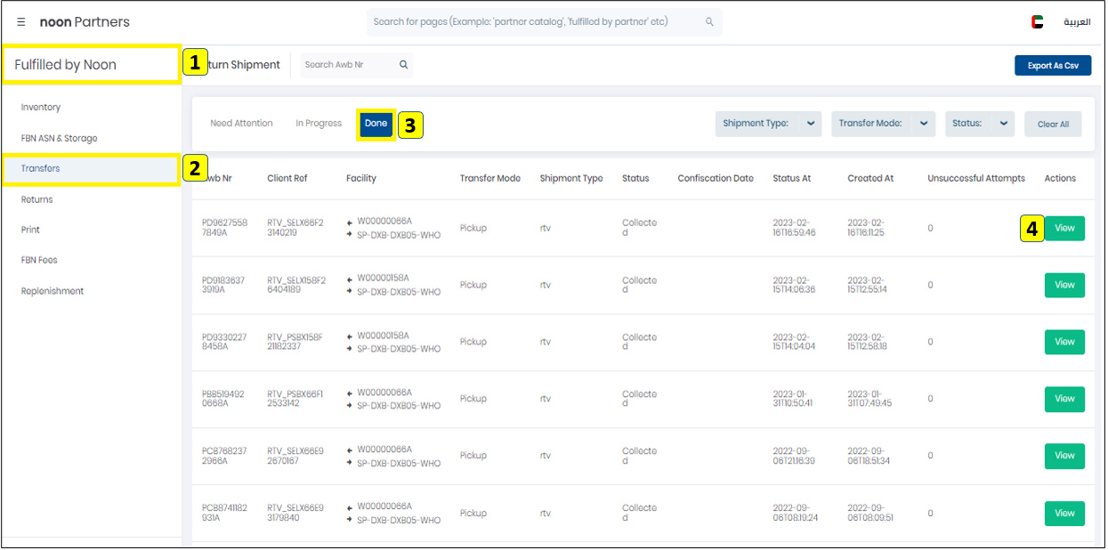Click the Export As Csv button
Viewport: 1108px width, 550px height.
[1053, 65]
